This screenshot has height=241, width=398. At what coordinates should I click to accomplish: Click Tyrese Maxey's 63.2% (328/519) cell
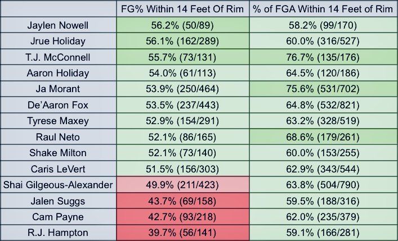(323, 121)
